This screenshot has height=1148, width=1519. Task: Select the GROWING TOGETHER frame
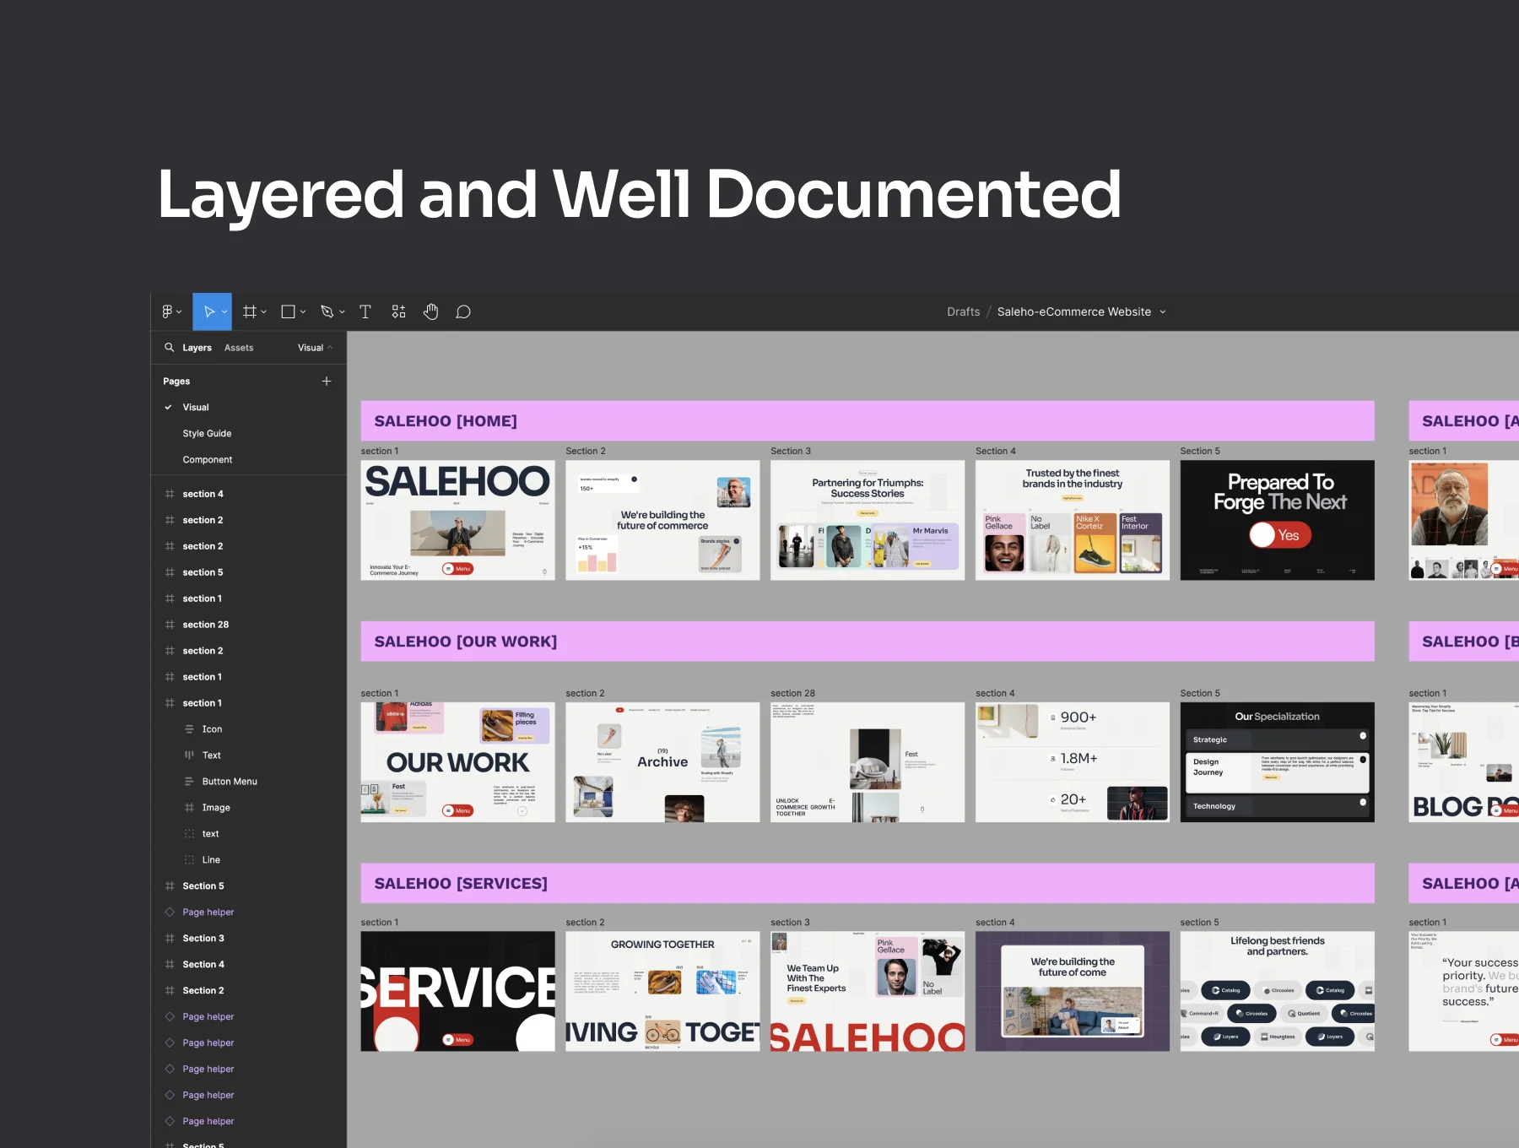(662, 991)
